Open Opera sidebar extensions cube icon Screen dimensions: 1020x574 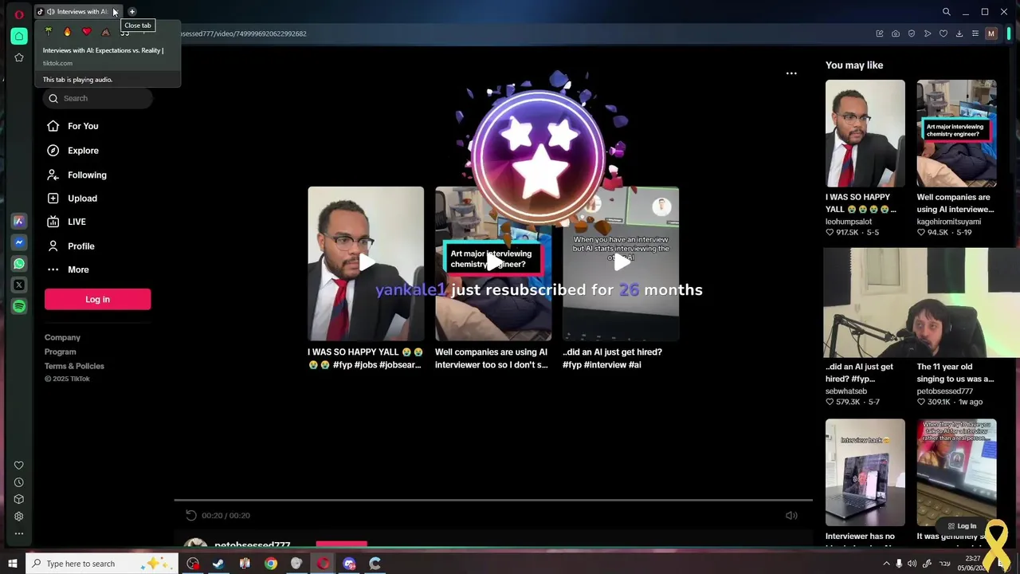coord(19,499)
